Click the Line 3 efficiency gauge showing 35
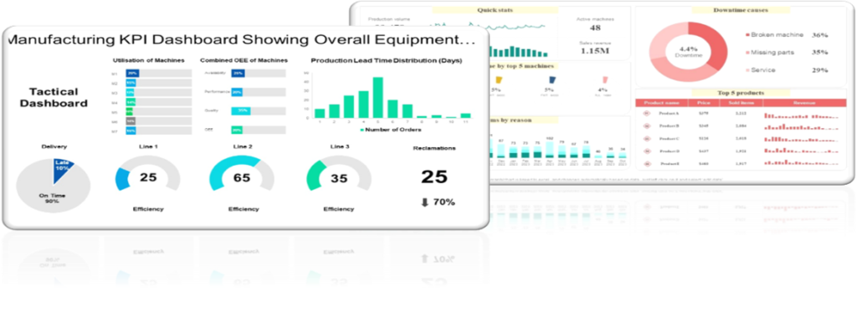857x312 pixels. tap(339, 174)
